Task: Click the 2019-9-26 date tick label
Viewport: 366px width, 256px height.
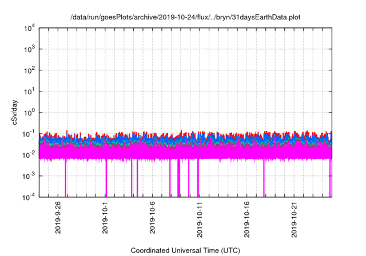Action: coord(58,218)
